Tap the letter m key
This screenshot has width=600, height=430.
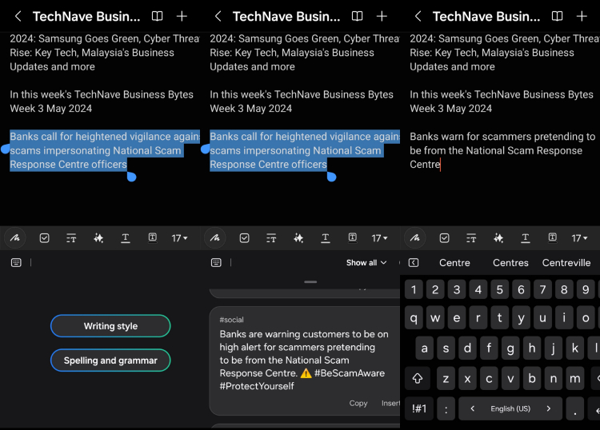574,378
